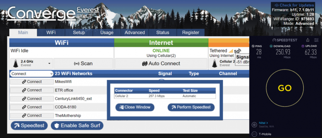Image resolution: width=322 pixels, height=138 pixels.
Task: Click the WiFi Idle status text
Action: [19, 50]
